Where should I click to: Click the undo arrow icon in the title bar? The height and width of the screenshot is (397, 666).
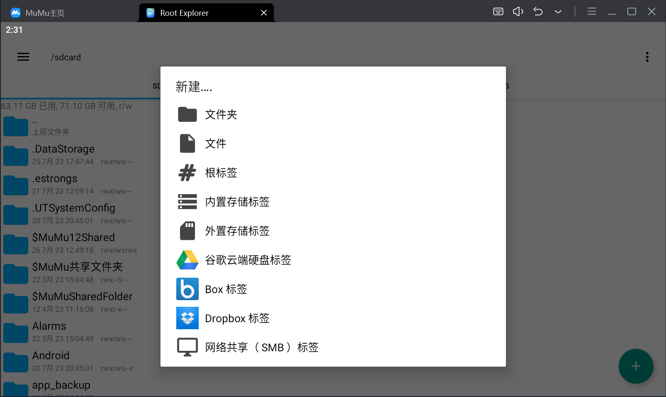(x=538, y=11)
